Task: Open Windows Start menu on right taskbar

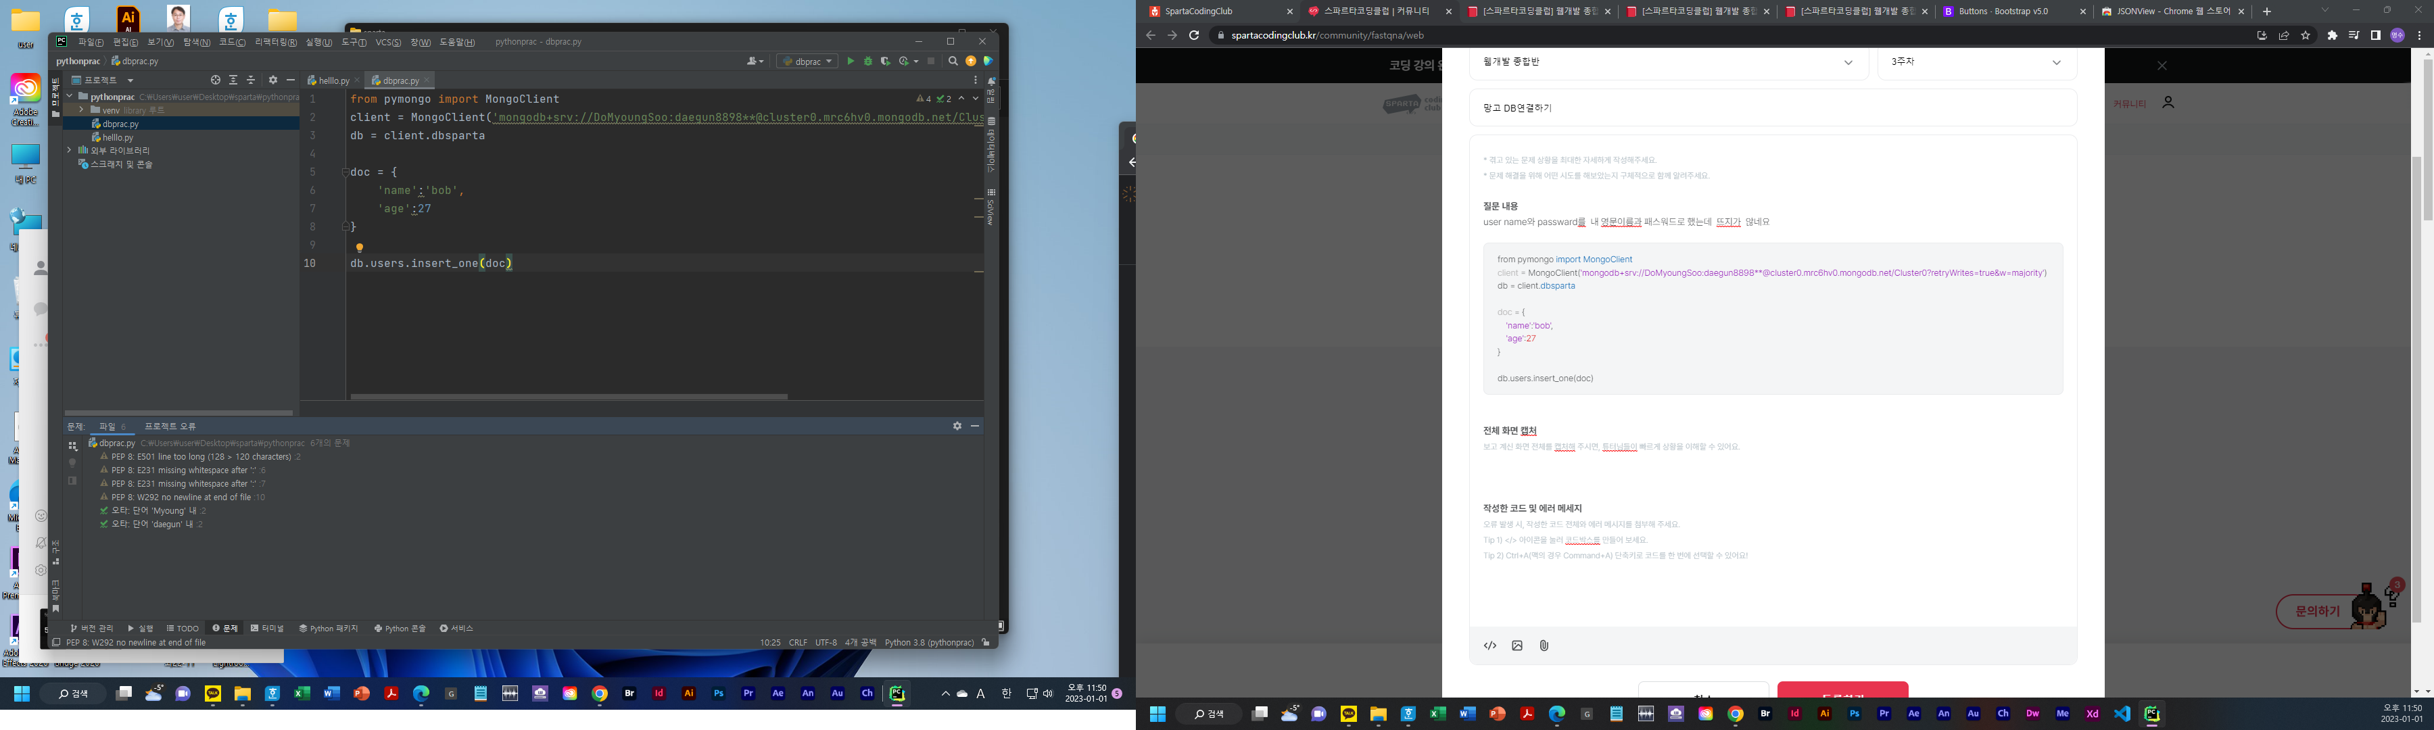Action: click(x=1158, y=714)
